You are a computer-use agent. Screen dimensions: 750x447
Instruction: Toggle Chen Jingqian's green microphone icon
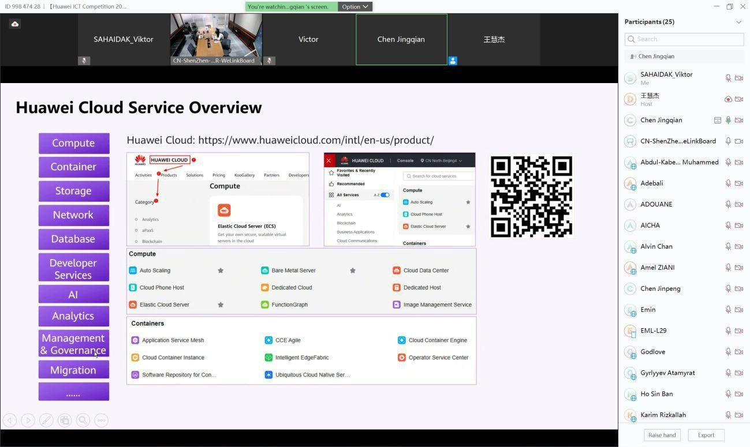pos(728,121)
